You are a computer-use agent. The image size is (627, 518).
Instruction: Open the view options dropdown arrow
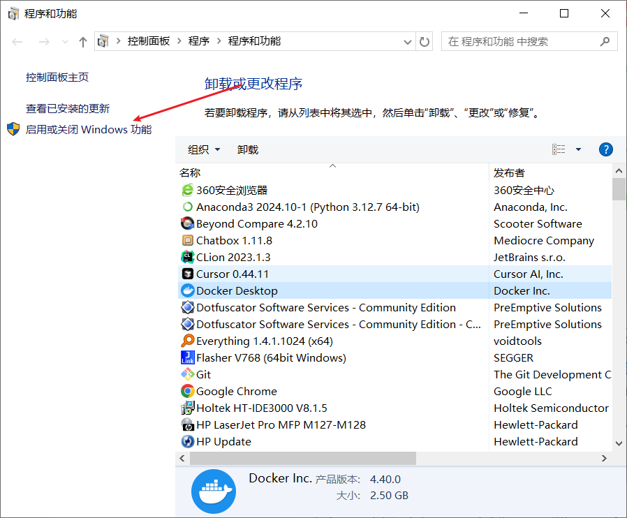point(578,149)
